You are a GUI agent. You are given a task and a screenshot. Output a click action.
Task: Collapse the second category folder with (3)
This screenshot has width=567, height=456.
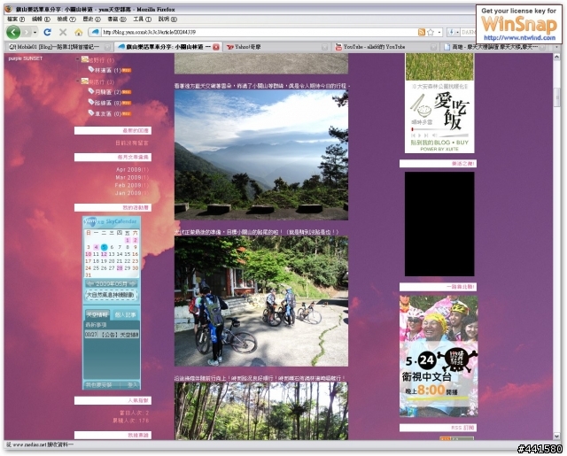click(x=77, y=81)
